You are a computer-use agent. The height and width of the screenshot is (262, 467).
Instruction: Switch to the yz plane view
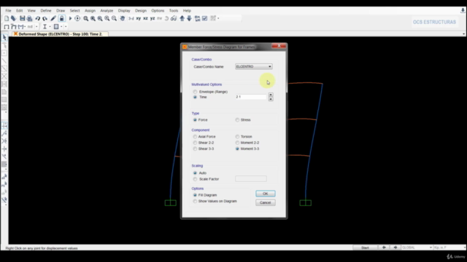point(153,18)
